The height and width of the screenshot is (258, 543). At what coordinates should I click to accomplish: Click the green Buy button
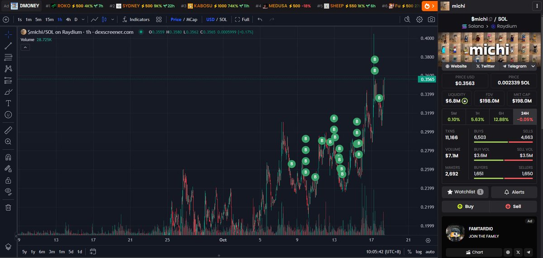pos(465,206)
